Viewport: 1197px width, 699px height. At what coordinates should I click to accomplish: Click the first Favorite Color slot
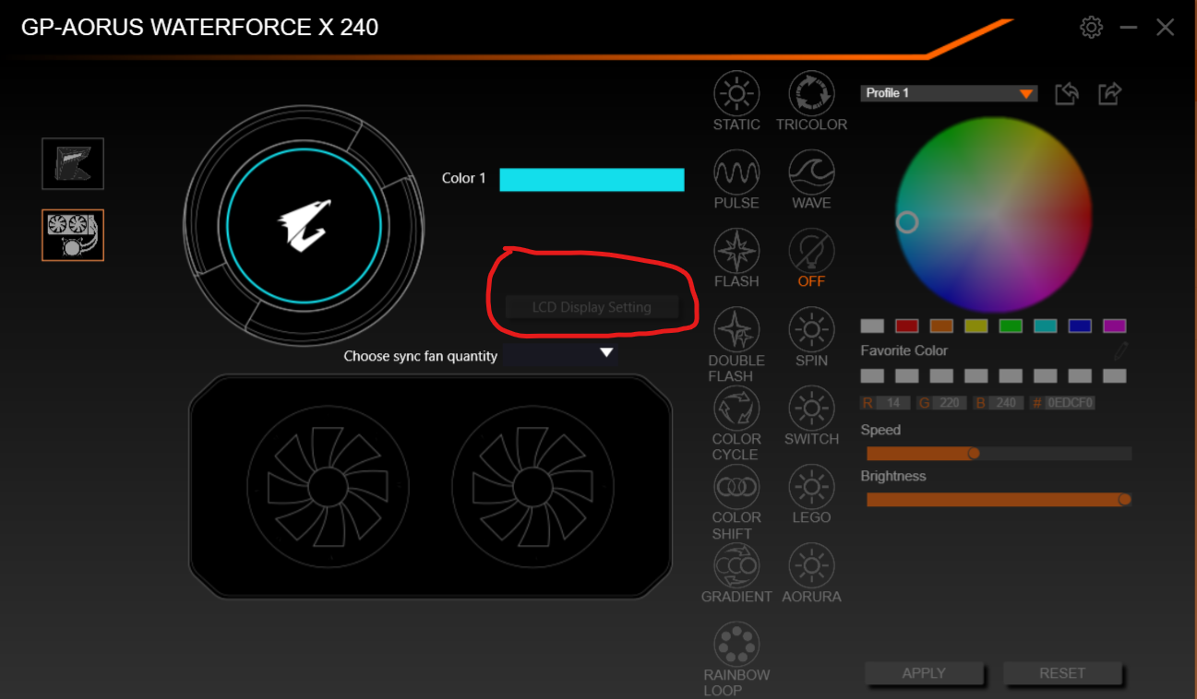pyautogui.click(x=872, y=375)
